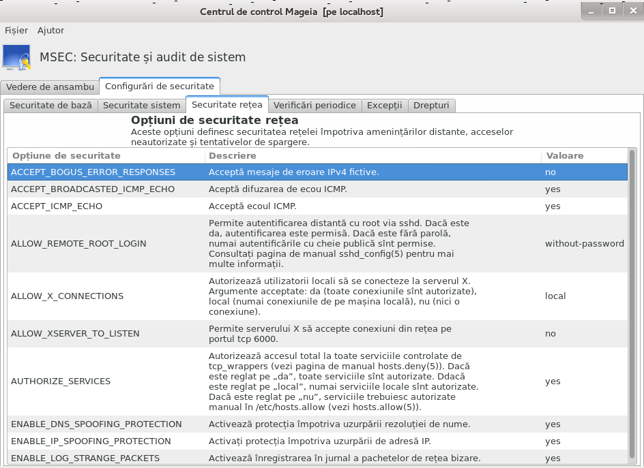Screen dimensions: 644x468
Task: Open the Ajutor menu
Action: 50,31
